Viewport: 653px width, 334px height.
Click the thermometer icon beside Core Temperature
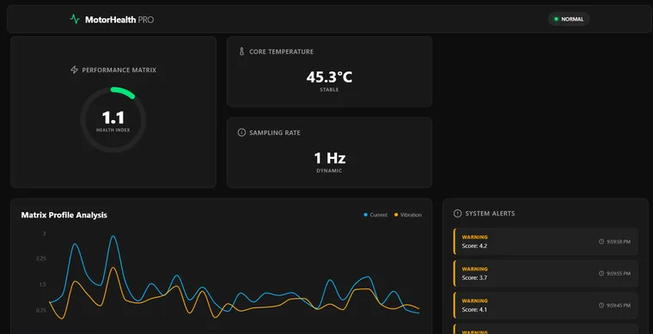(x=241, y=52)
